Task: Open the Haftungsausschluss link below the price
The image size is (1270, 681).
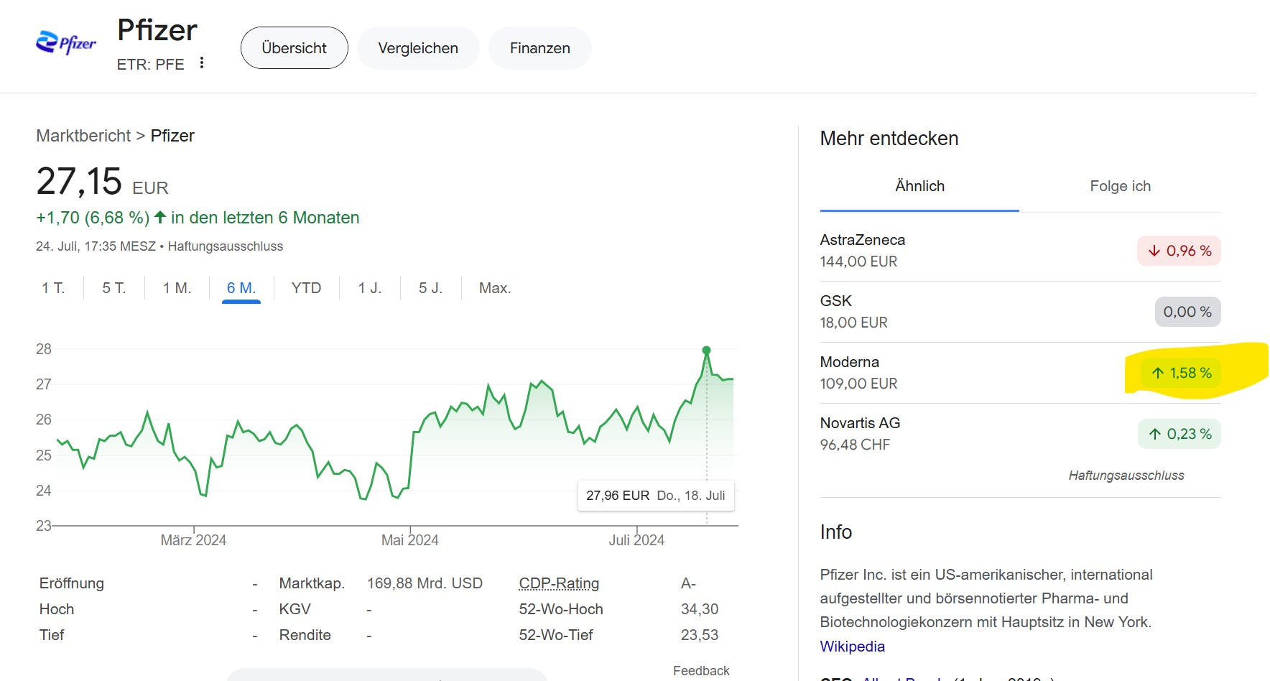Action: [226, 246]
